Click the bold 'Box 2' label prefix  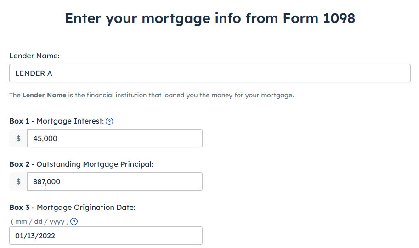(x=19, y=164)
